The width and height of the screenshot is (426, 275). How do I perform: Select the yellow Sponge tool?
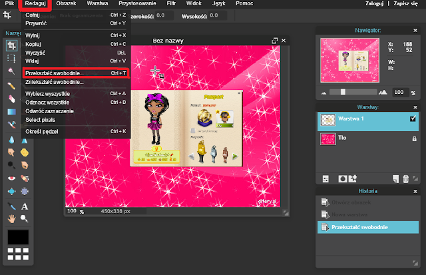(25, 152)
